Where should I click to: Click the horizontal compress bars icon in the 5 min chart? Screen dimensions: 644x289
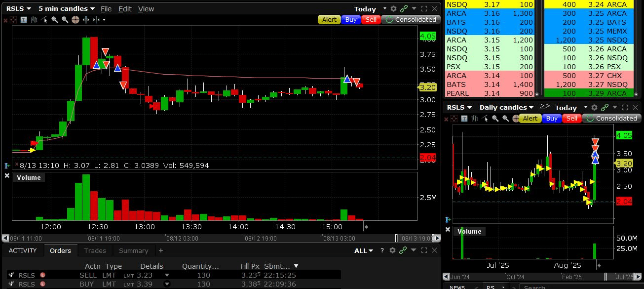pyautogui.click(x=96, y=20)
